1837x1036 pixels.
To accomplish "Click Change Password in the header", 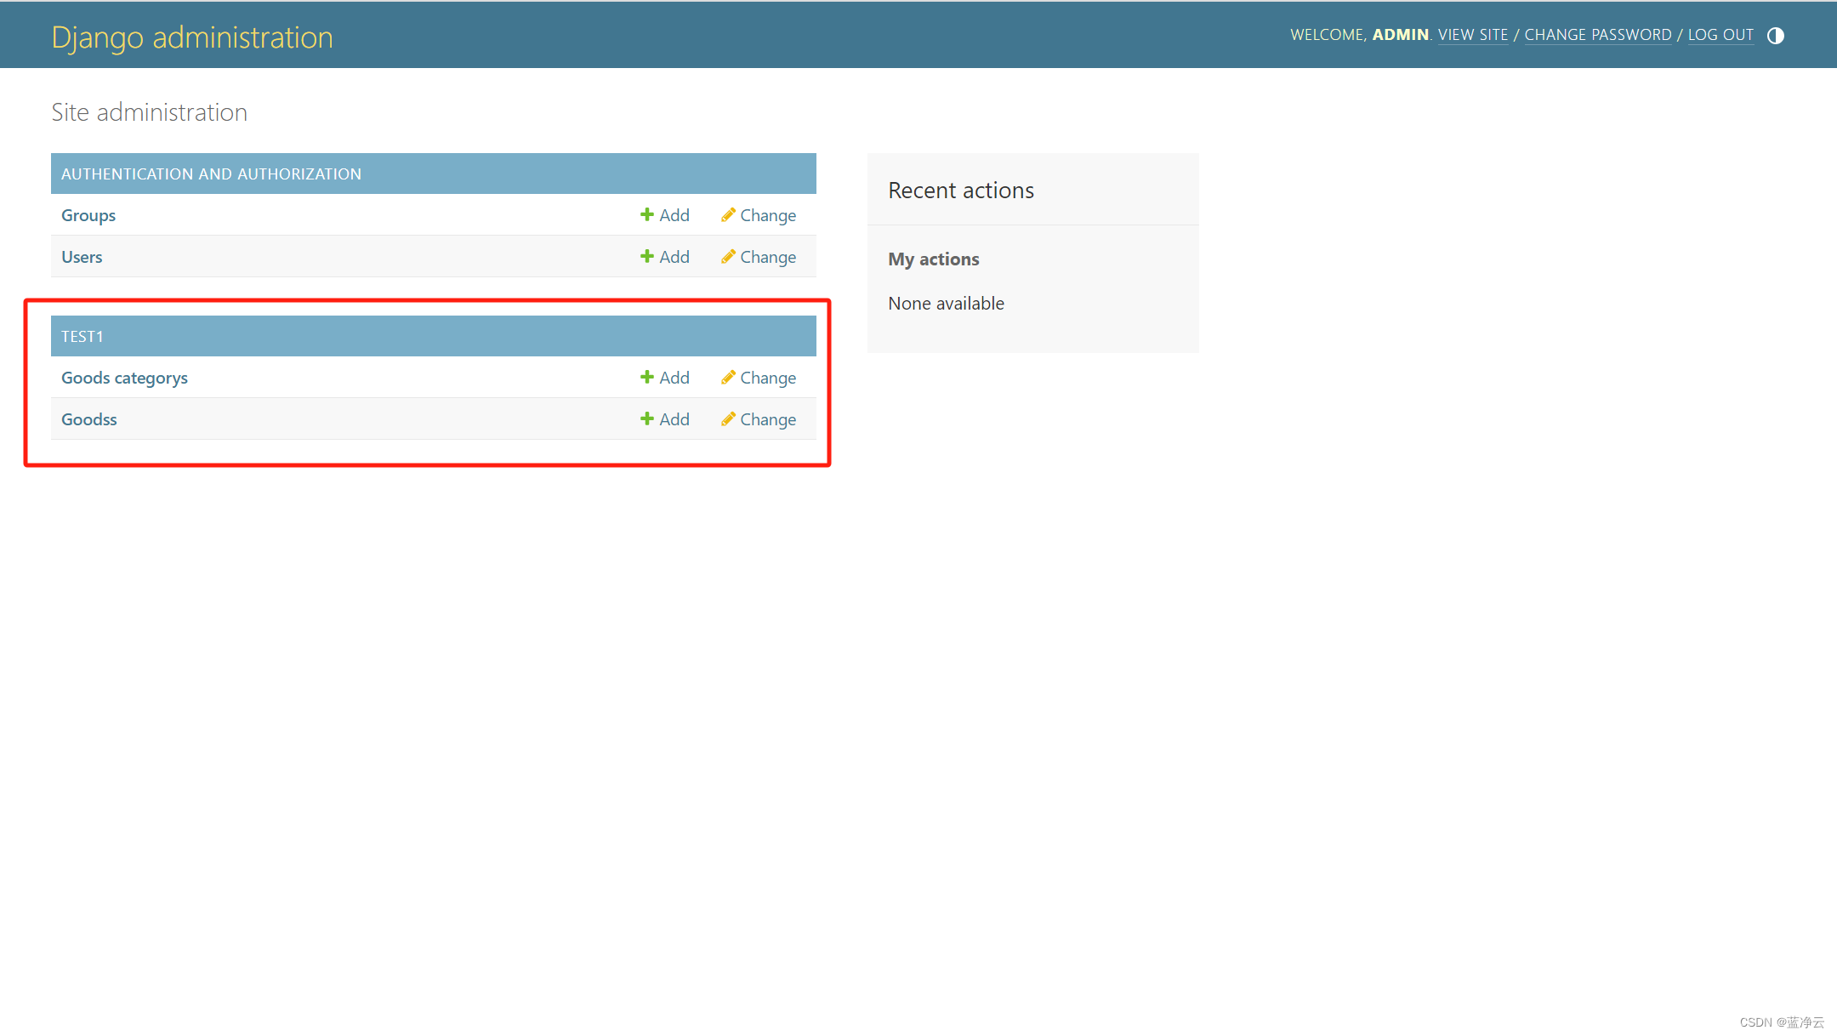I will [1597, 35].
